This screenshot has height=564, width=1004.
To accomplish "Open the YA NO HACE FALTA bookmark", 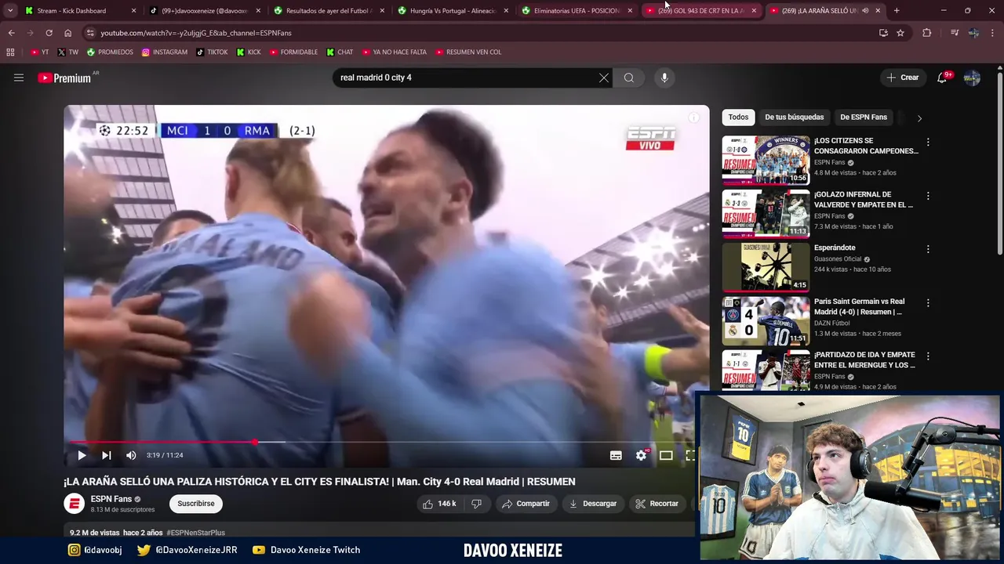I will 394,52.
